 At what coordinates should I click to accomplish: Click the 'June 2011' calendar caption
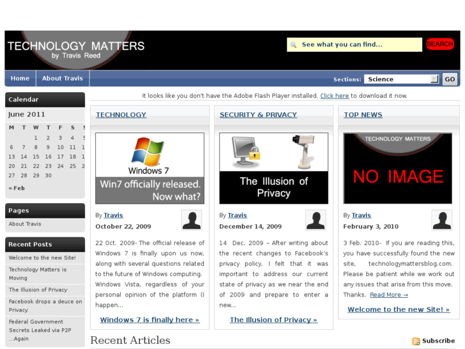tap(26, 115)
